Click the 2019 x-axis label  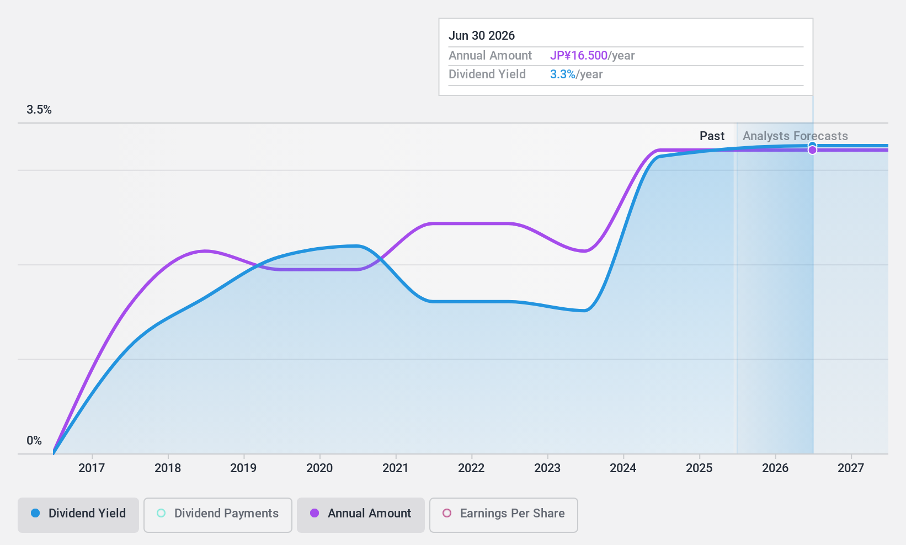point(243,468)
